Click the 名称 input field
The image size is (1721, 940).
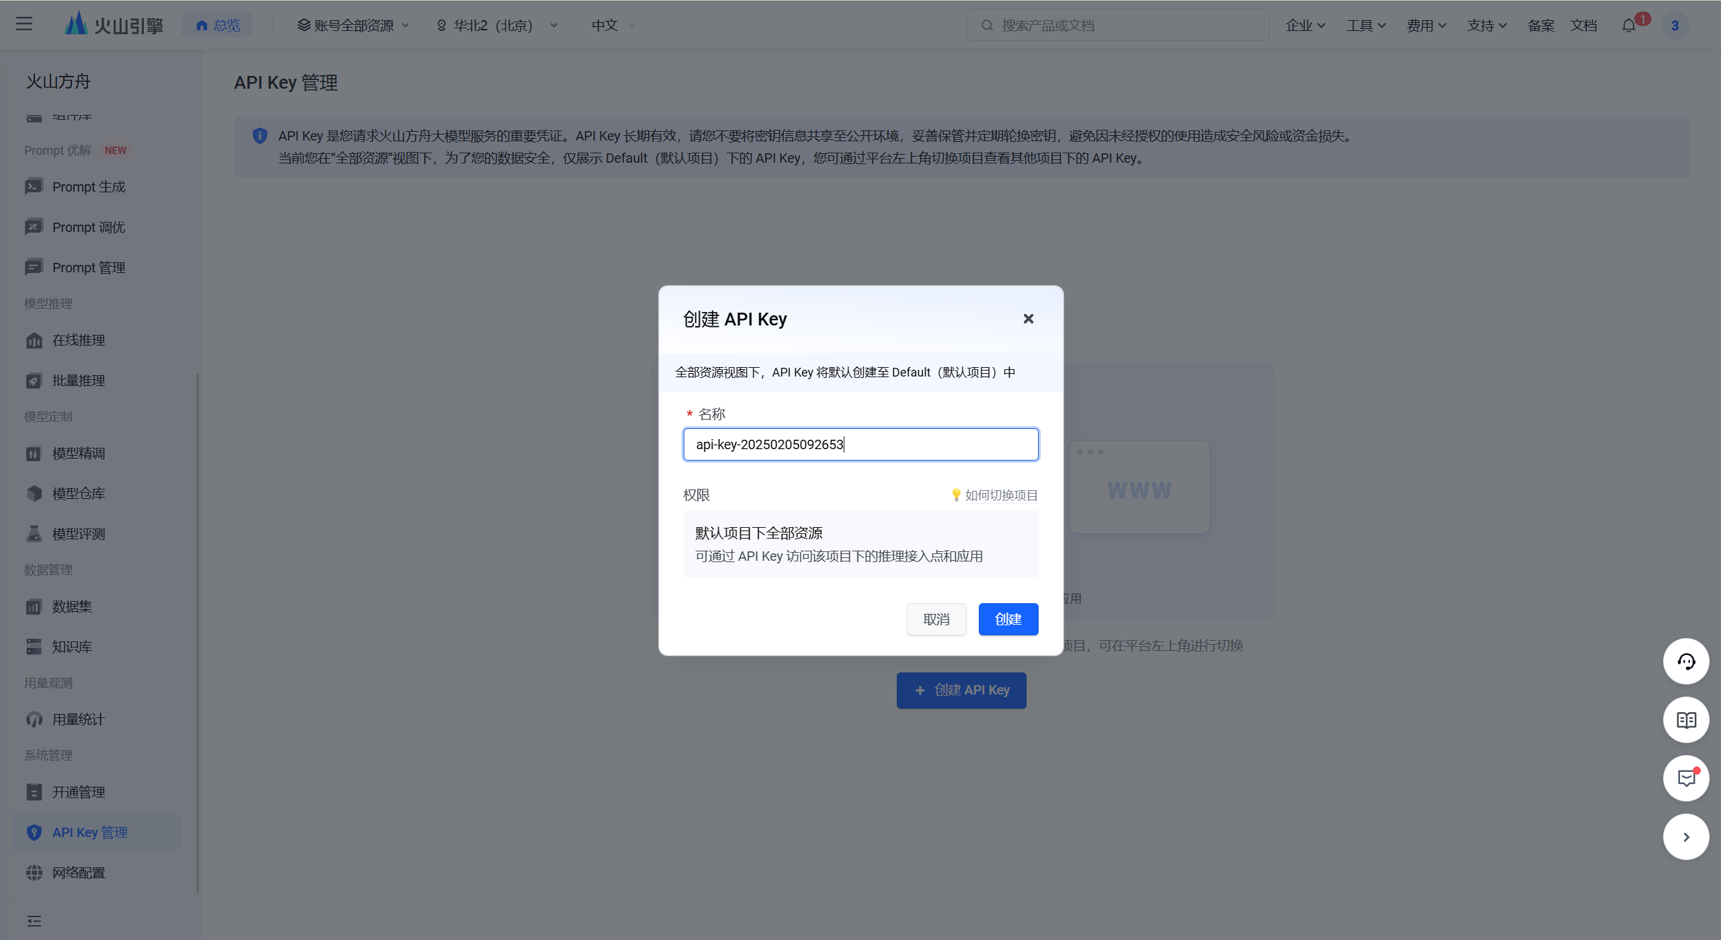coord(860,444)
